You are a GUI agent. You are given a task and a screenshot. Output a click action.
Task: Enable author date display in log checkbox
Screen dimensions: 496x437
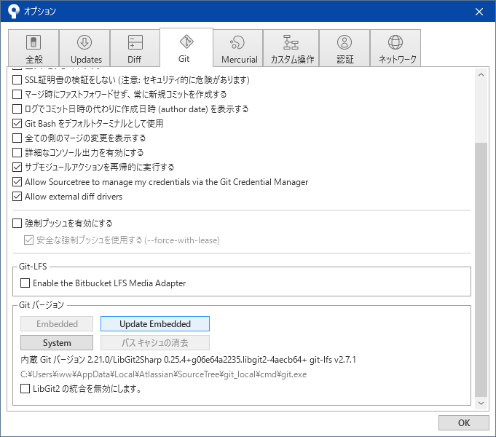17,109
